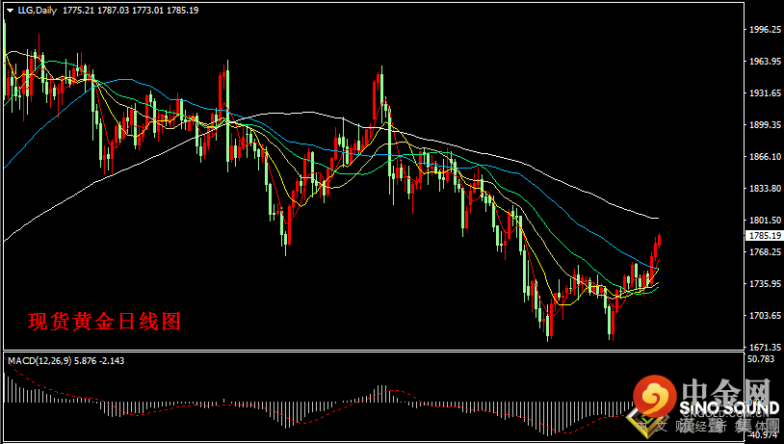Click the chart dropdown triangle before LLG,Daily
The height and width of the screenshot is (444, 784).
(10, 11)
